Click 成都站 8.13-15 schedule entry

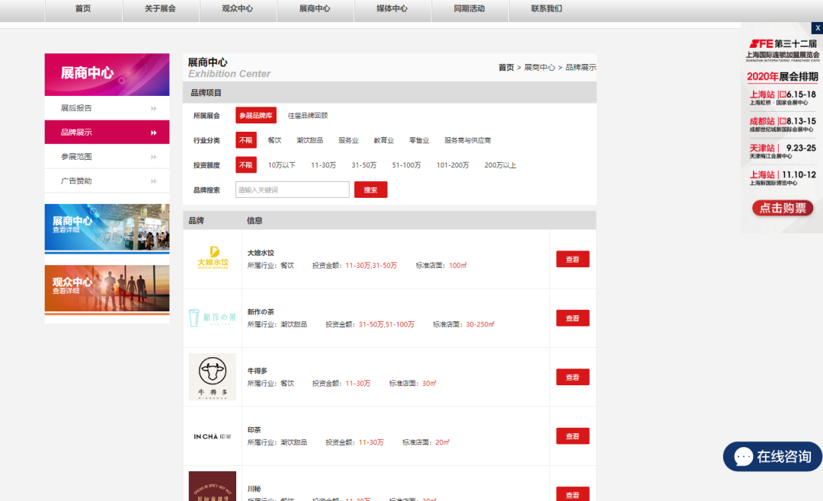click(x=782, y=124)
